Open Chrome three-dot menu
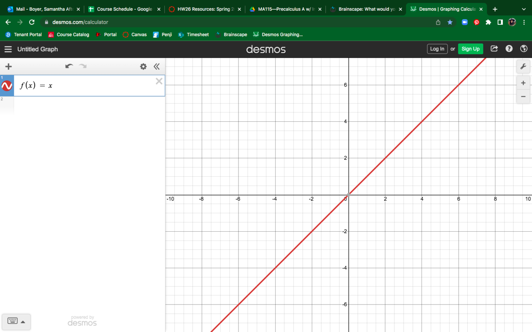Viewport: 532px width, 332px height. tap(524, 22)
